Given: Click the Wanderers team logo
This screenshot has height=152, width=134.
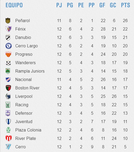Looking at the screenshot, I should tap(8, 63).
